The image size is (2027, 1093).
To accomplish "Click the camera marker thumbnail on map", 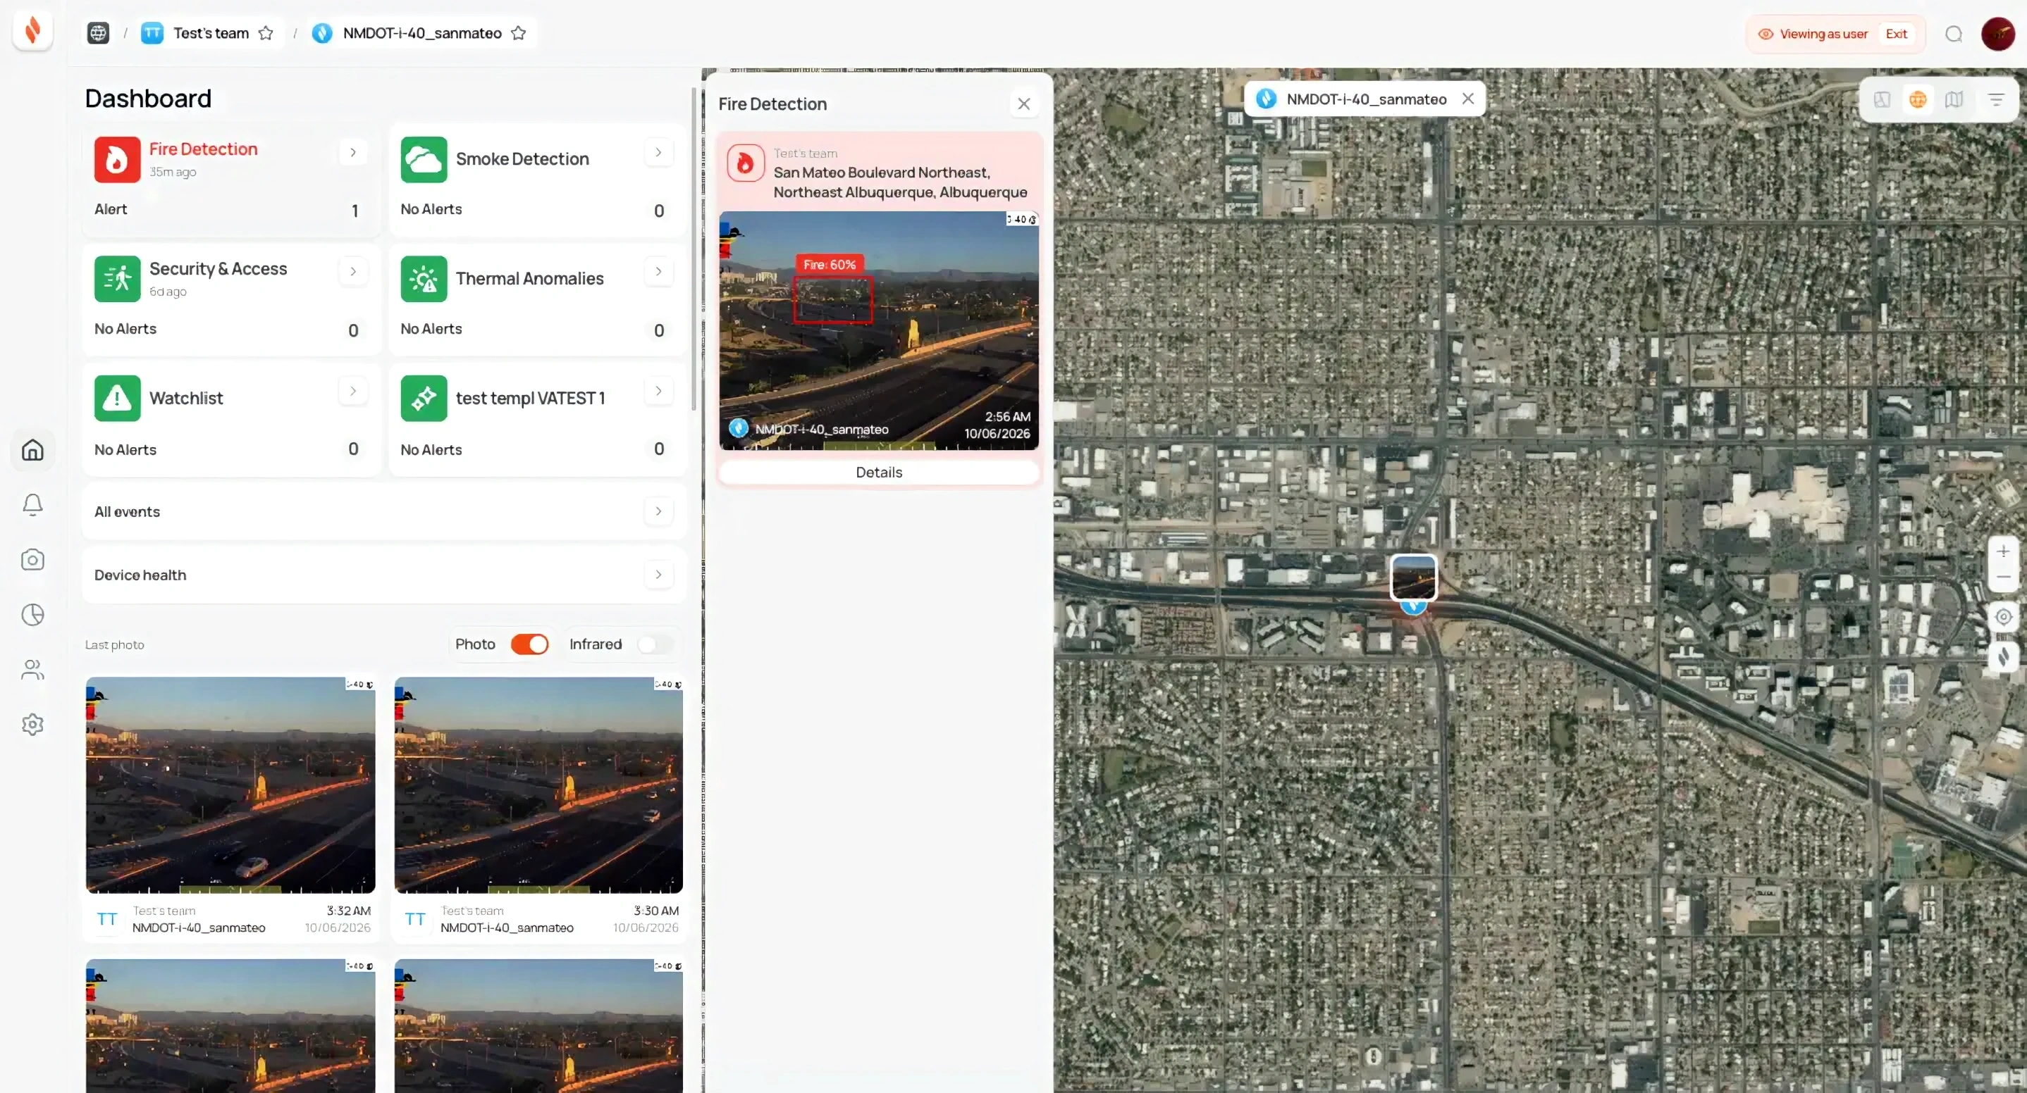I will click(x=1413, y=577).
